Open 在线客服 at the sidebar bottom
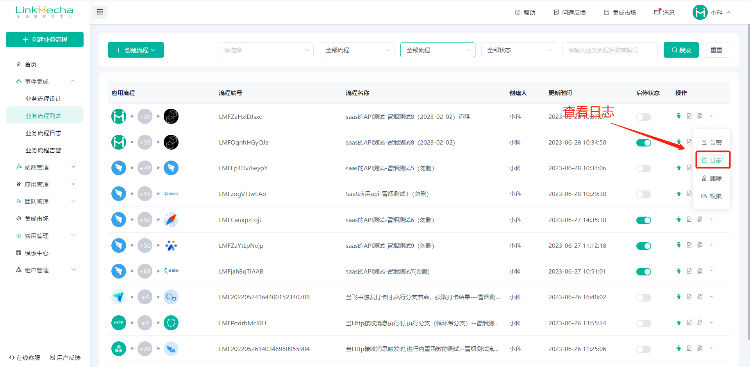The width and height of the screenshot is (750, 367). pyautogui.click(x=25, y=358)
